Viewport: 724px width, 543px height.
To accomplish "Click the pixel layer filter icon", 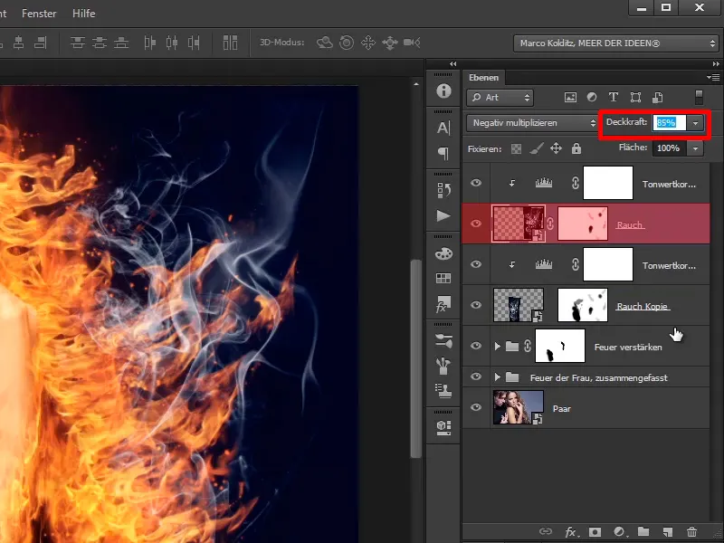I will pyautogui.click(x=571, y=98).
